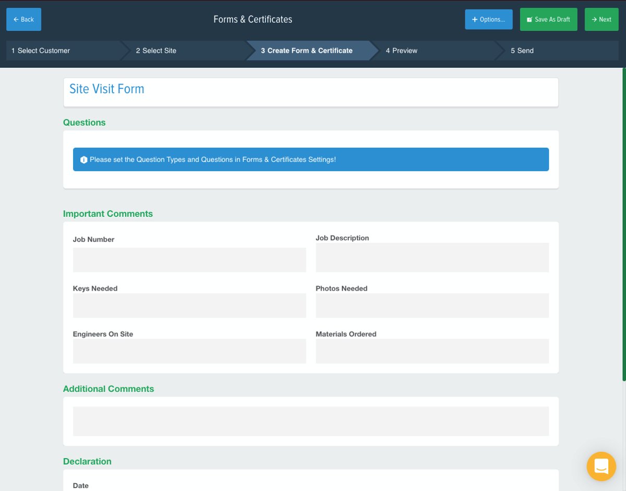Switch to the Preview step
The height and width of the screenshot is (491, 626).
pos(402,51)
